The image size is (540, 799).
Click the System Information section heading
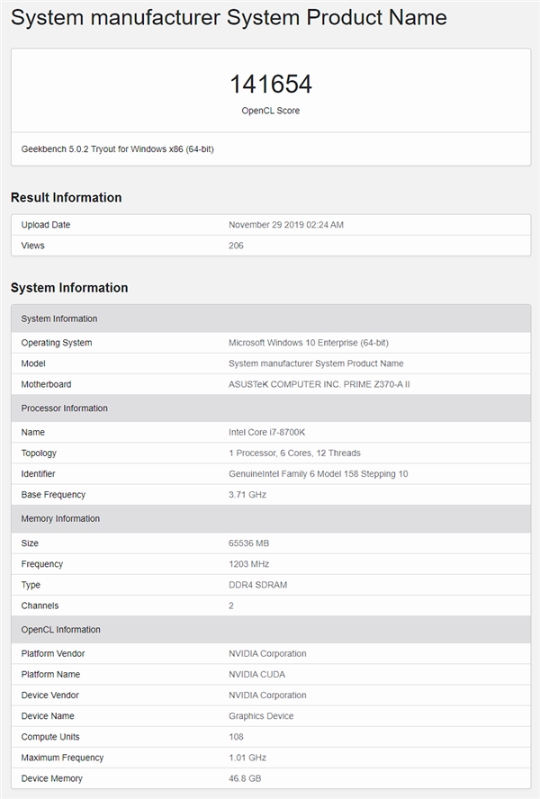coord(69,288)
